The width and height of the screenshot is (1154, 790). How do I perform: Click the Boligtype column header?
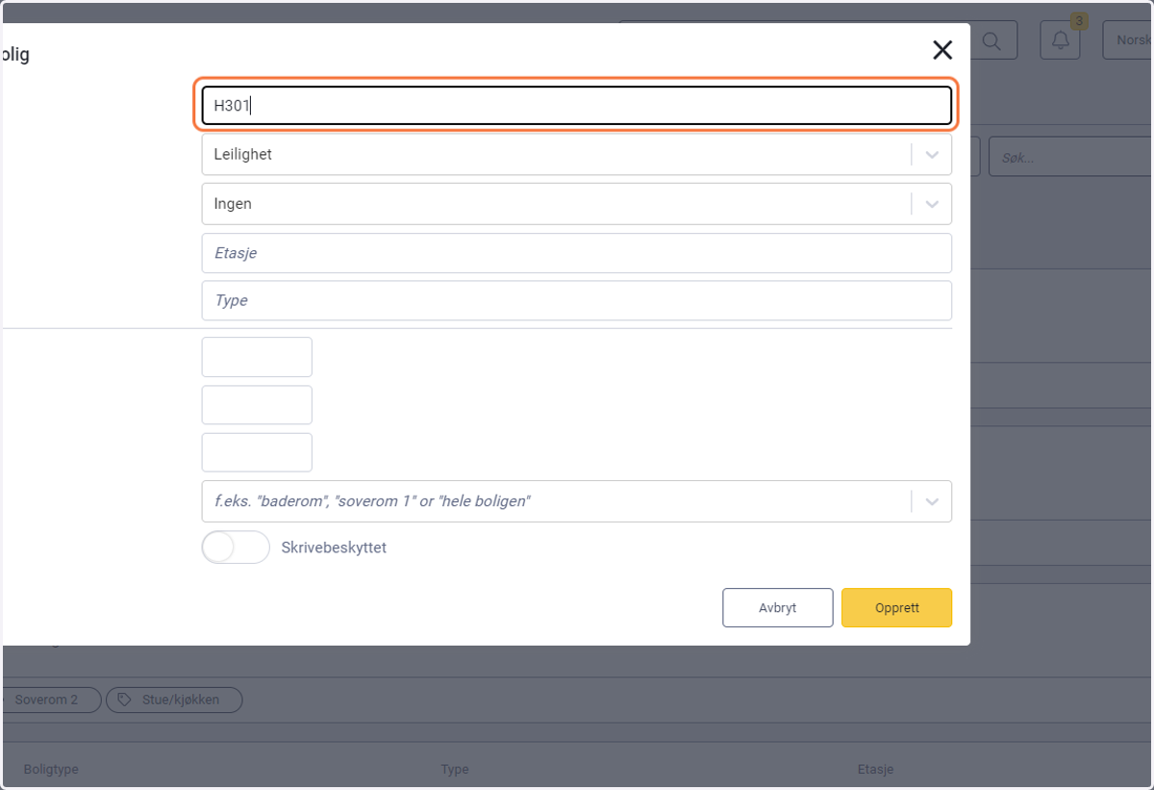(51, 770)
